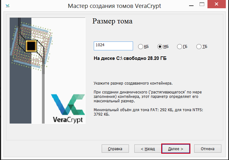Select the ТБ size unit
229x160 pixels.
tap(202, 47)
